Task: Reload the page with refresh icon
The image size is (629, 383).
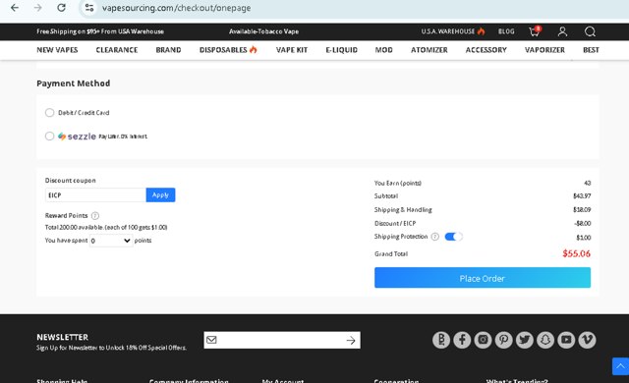Action: (x=61, y=8)
